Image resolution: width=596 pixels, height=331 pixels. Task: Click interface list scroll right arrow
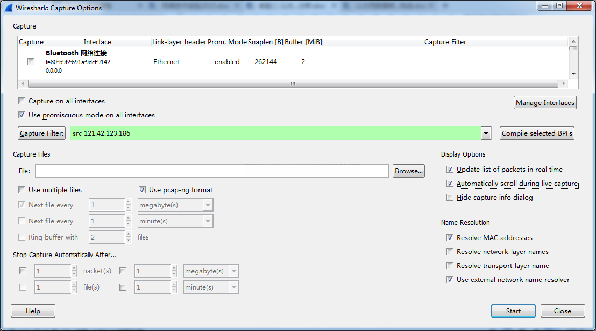click(x=563, y=83)
